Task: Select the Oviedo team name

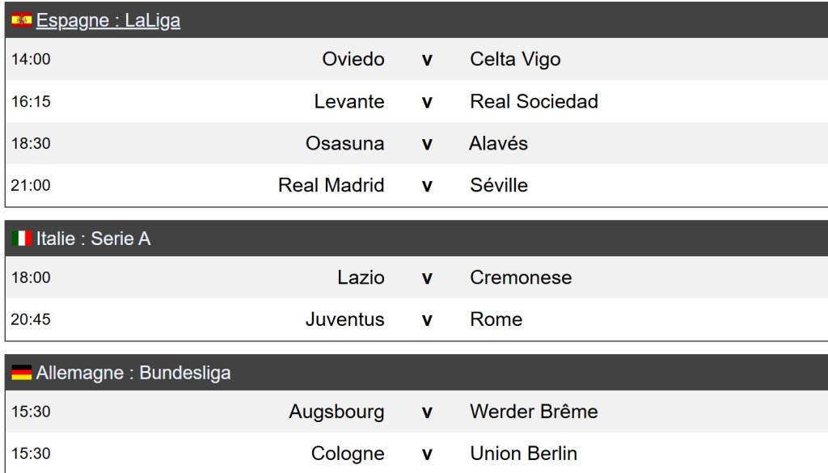Action: click(x=353, y=60)
